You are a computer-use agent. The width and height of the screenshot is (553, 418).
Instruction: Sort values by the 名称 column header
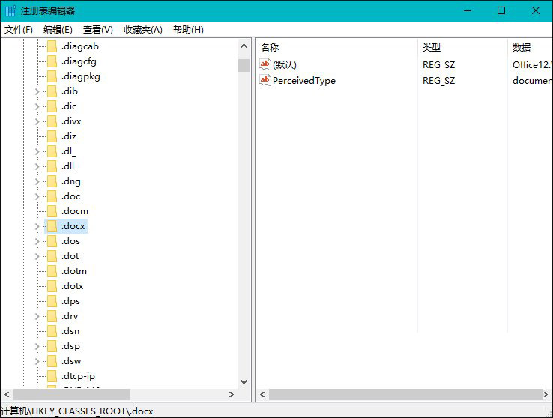pyautogui.click(x=270, y=47)
